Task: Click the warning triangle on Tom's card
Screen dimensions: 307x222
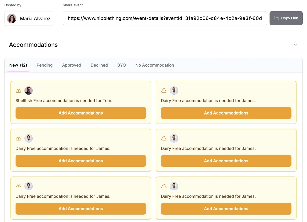Action: 18,90
